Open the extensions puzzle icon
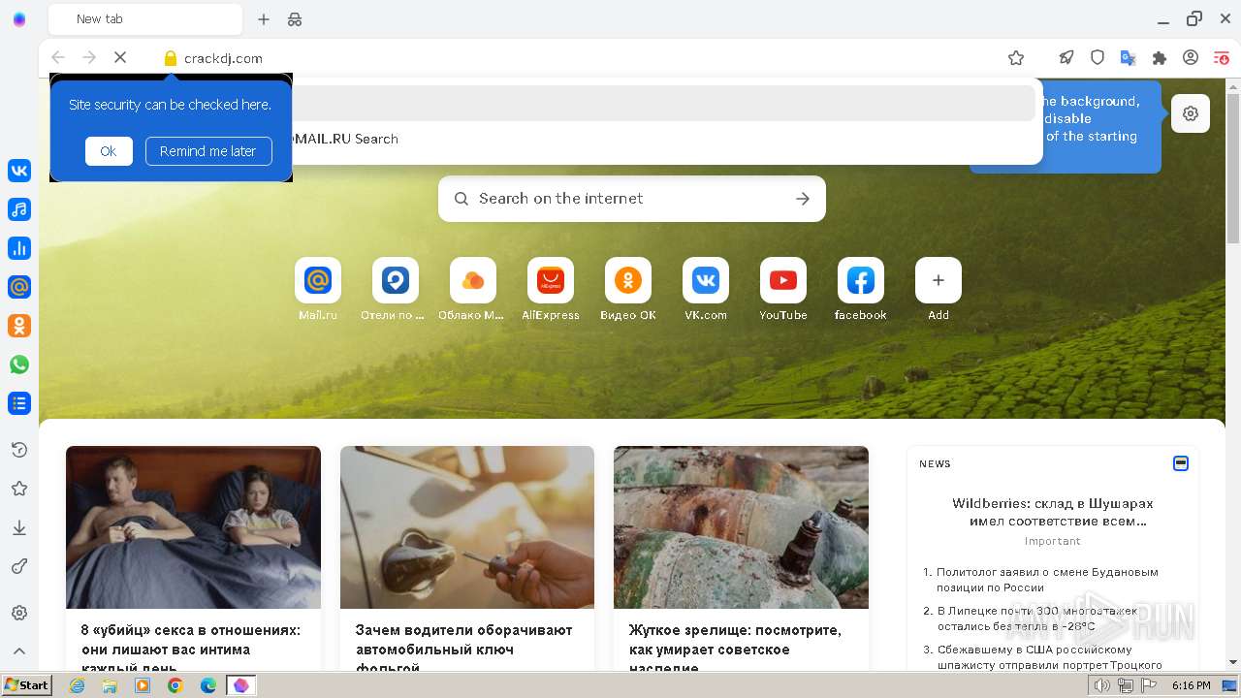 coord(1160,58)
